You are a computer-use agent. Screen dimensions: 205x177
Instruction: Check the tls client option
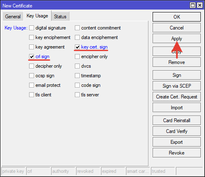32,95
